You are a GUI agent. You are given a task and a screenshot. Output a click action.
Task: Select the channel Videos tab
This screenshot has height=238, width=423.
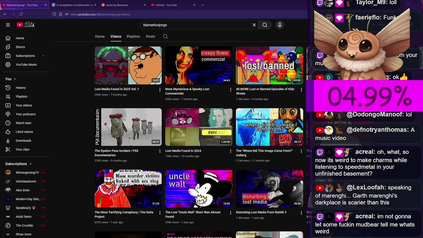tap(116, 36)
